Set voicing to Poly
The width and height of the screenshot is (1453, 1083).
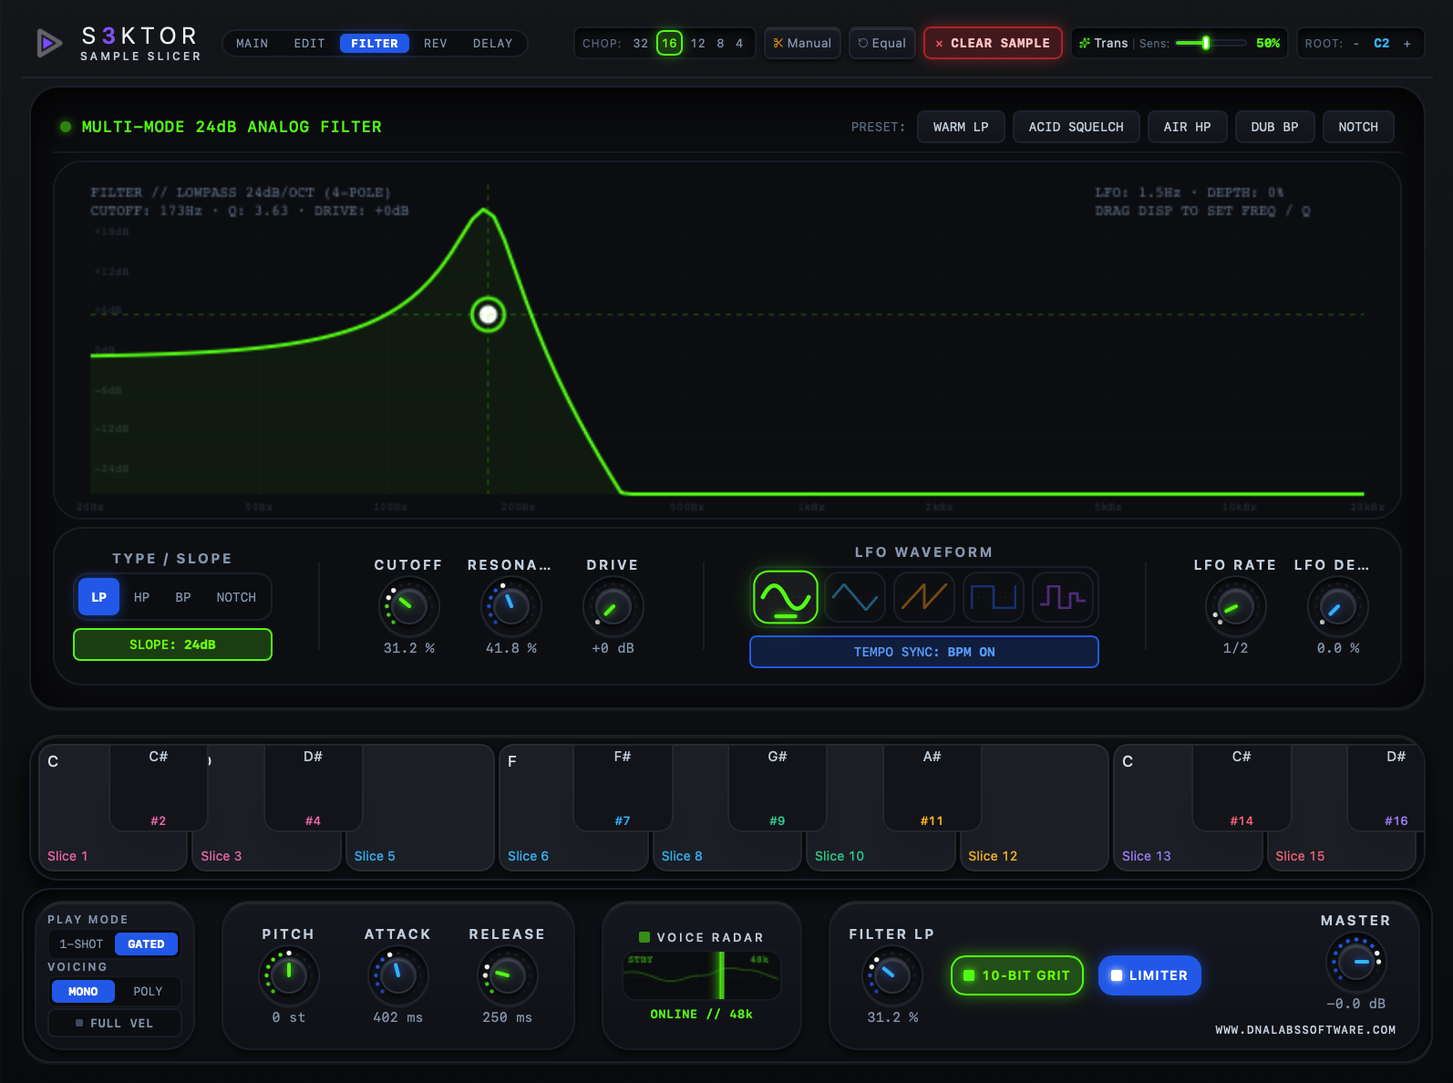point(148,991)
